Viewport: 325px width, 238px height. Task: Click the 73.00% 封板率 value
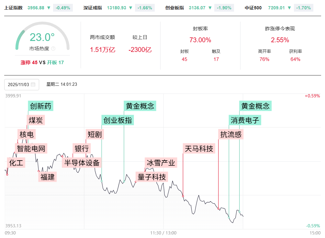[x=200, y=40]
